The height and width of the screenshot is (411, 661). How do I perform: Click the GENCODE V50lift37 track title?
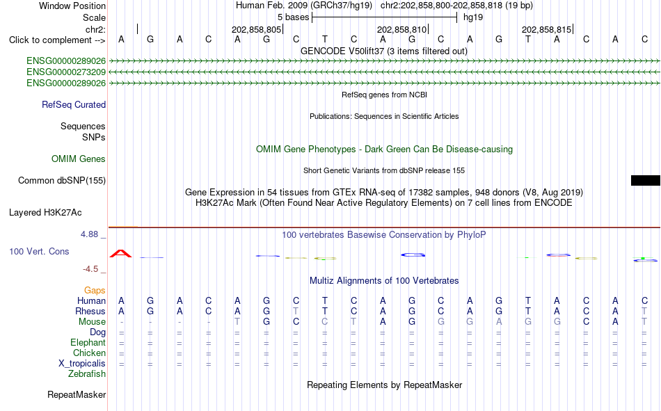point(383,51)
